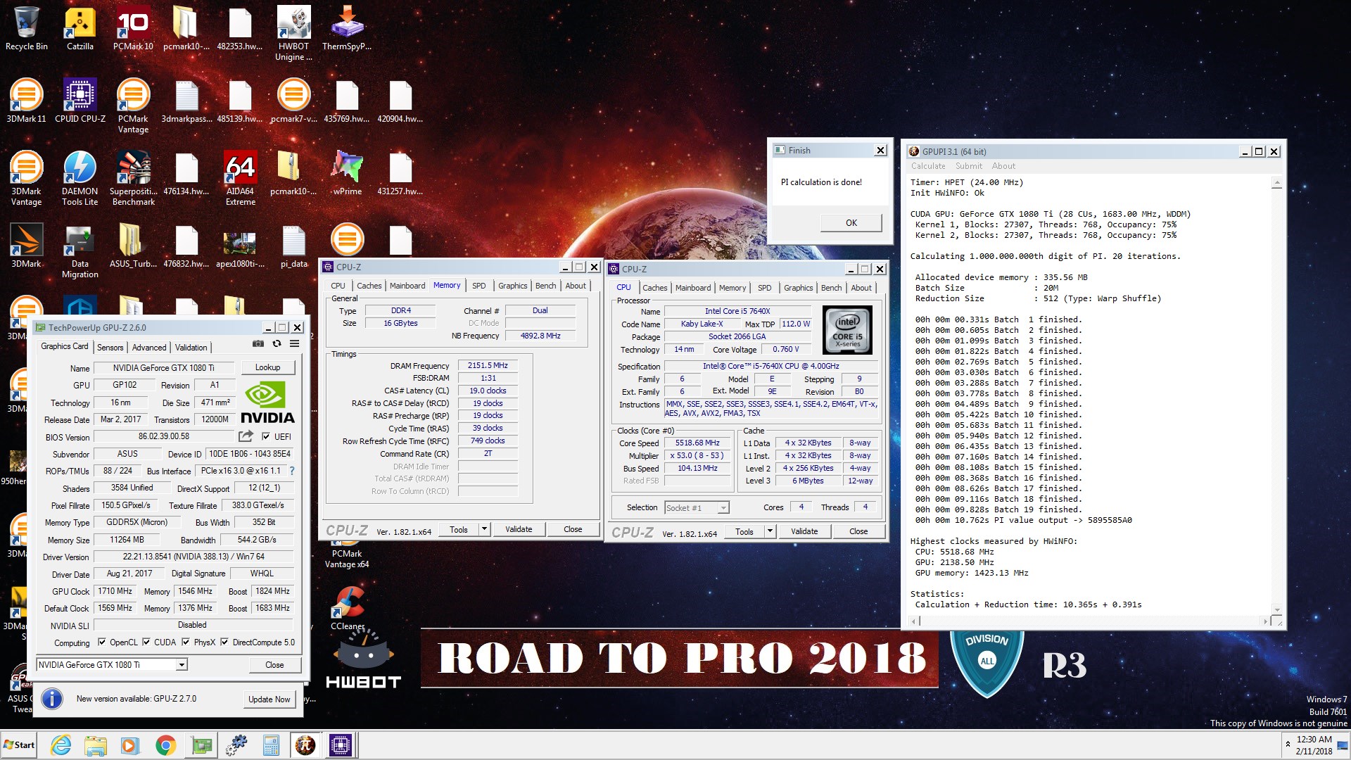Open Windows Explorer folder on taskbar
This screenshot has width=1351, height=760.
(96, 745)
